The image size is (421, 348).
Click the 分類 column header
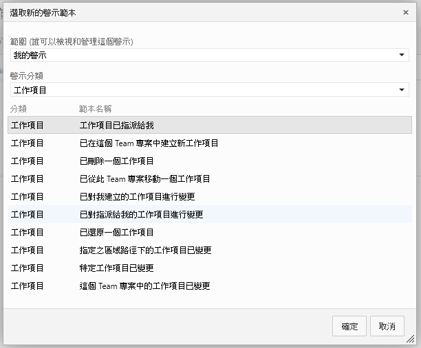[19, 108]
